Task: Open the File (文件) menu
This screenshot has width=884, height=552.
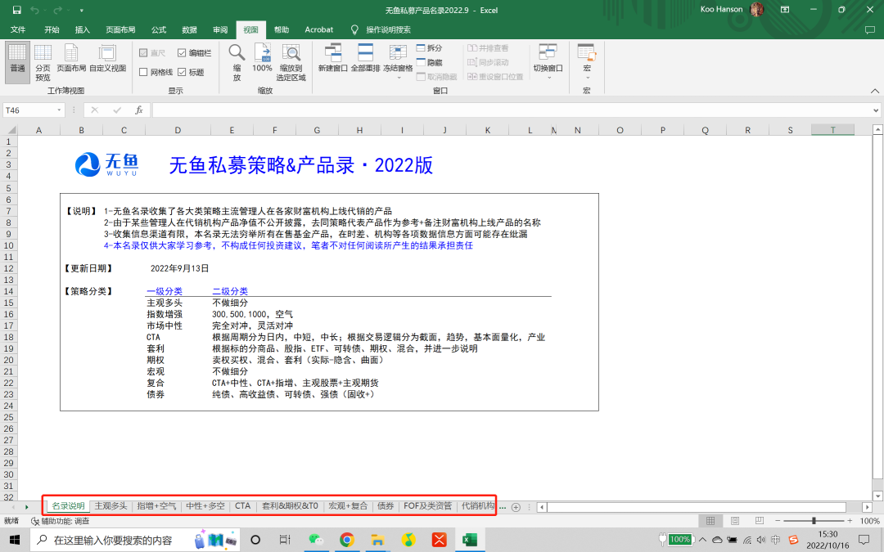Action: point(18,30)
